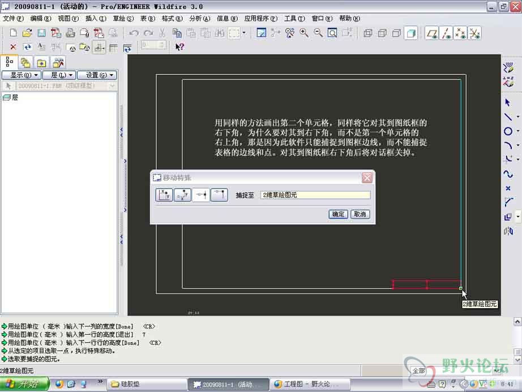Open the 编辑 menu
Screen dimensions: 522x392
click(41, 19)
